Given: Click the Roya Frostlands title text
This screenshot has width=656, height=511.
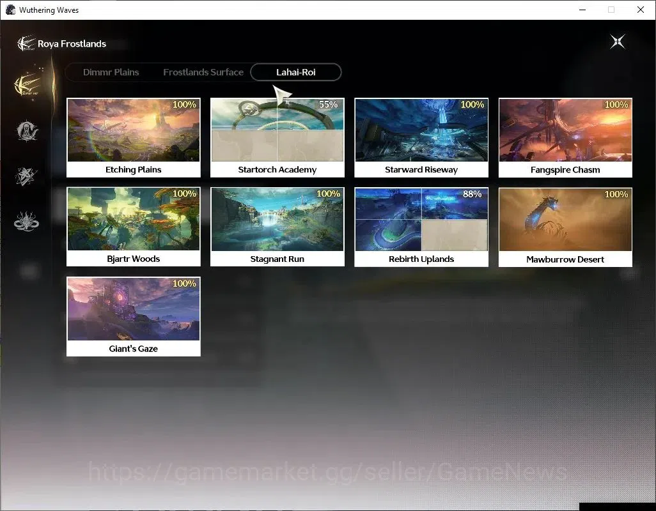Looking at the screenshot, I should (x=72, y=44).
